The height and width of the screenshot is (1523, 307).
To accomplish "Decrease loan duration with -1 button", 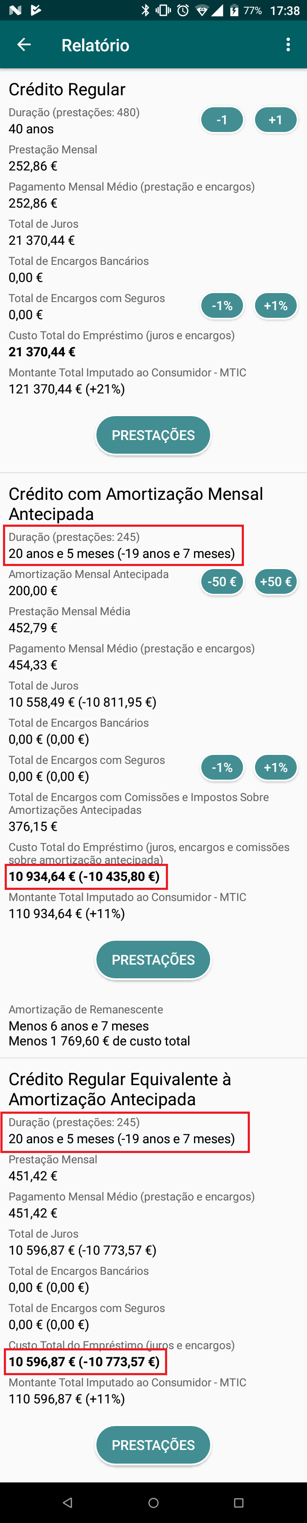I will [222, 120].
